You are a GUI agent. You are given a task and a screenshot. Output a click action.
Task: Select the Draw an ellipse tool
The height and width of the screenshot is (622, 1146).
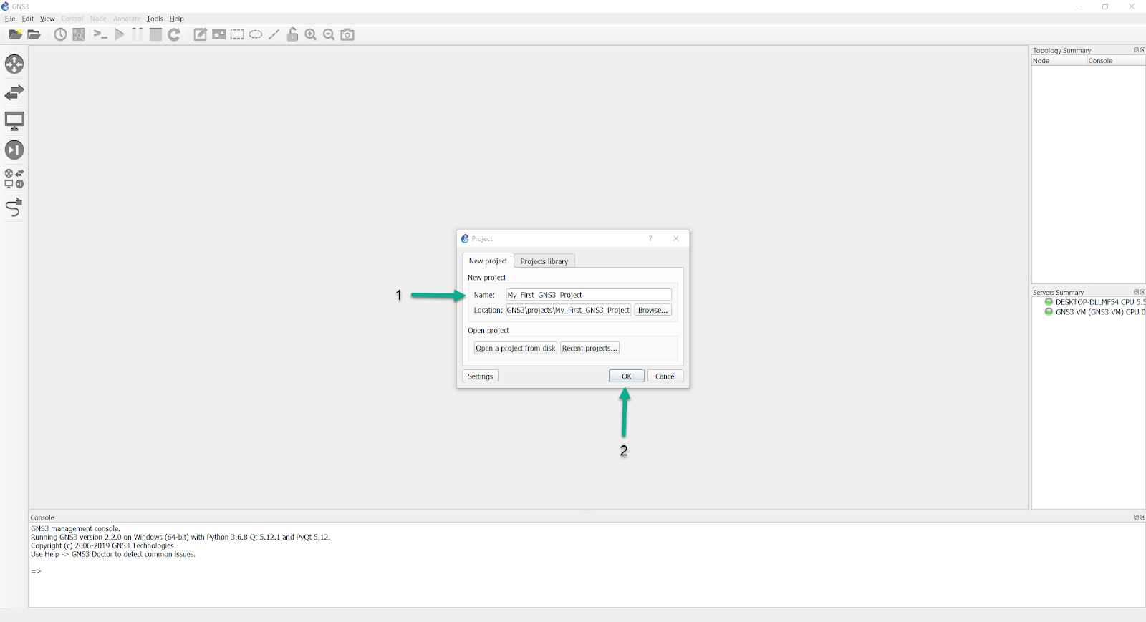pyautogui.click(x=256, y=34)
